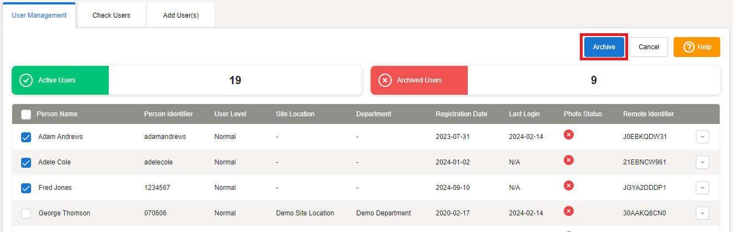Screen dimensions: 733x232
Task: Switch to the Check Users tab
Action: tap(112, 16)
